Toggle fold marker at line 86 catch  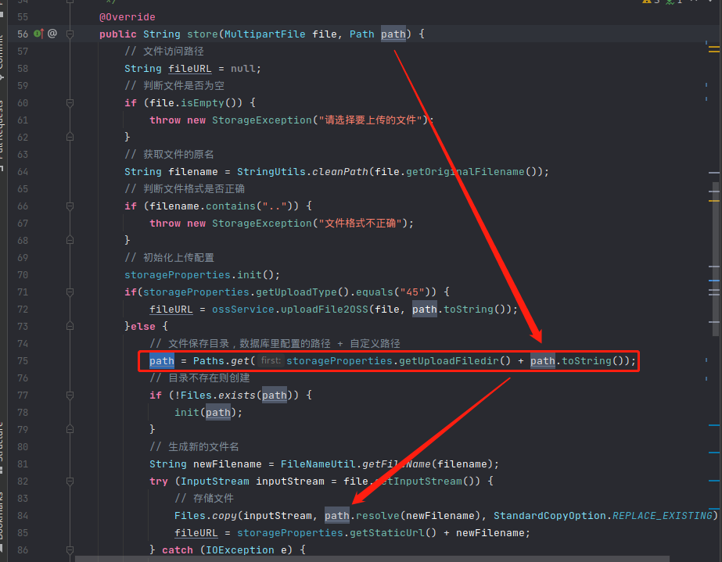coord(70,549)
